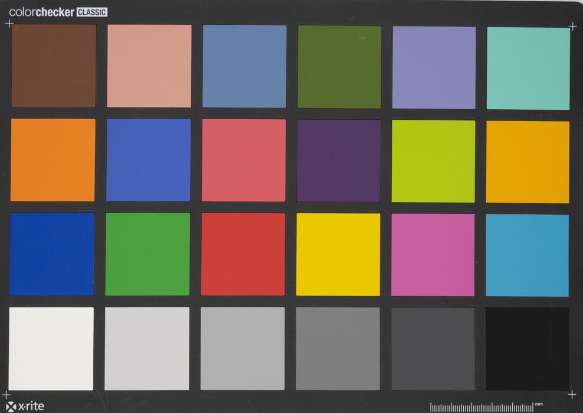
Task: Select the light peach pink patch
Action: click(x=149, y=66)
